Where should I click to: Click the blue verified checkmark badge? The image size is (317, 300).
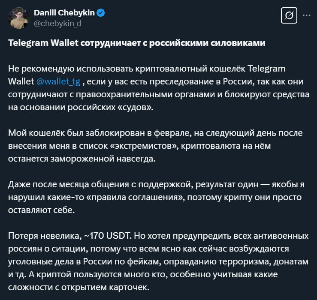click(101, 13)
